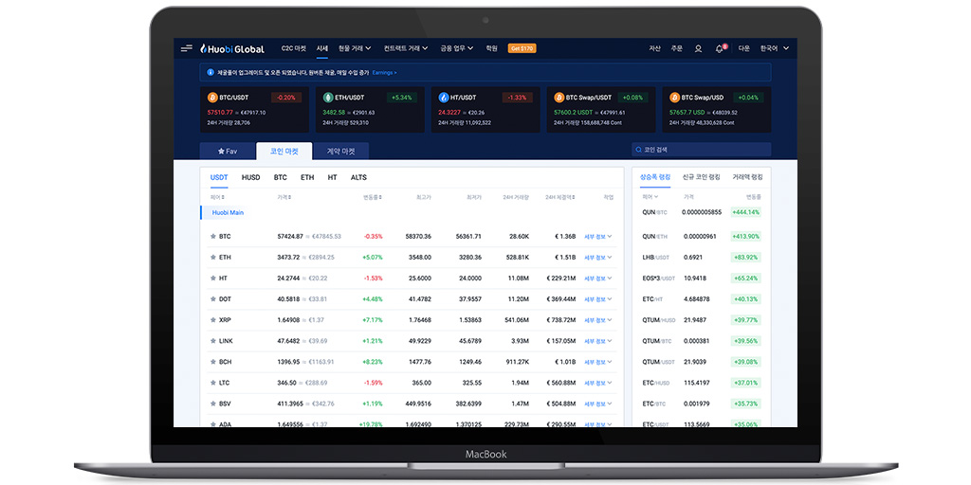Click the BTC price 57424.87
This screenshot has width=971, height=485.
(x=290, y=237)
